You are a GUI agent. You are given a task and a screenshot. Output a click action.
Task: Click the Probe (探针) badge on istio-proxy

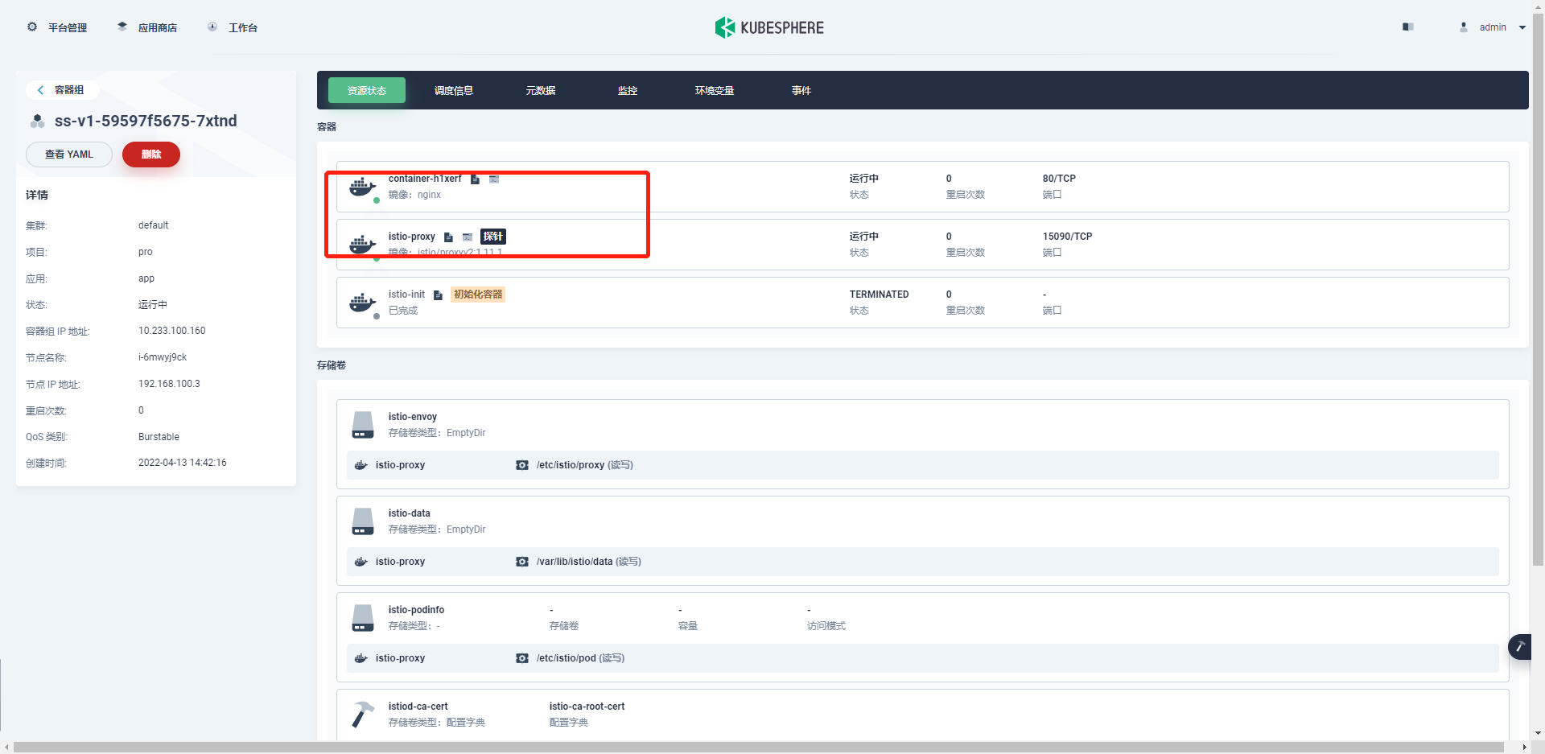click(493, 237)
